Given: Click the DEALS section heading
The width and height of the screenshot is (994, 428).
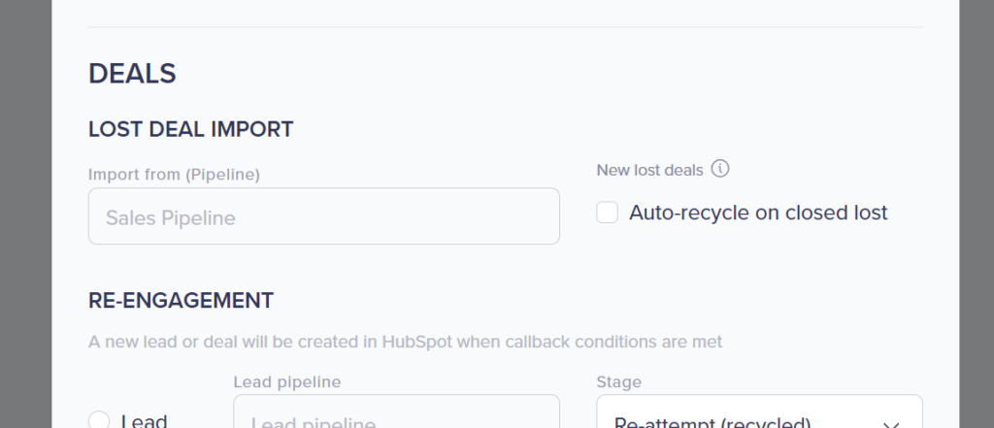Looking at the screenshot, I should pyautogui.click(x=132, y=74).
